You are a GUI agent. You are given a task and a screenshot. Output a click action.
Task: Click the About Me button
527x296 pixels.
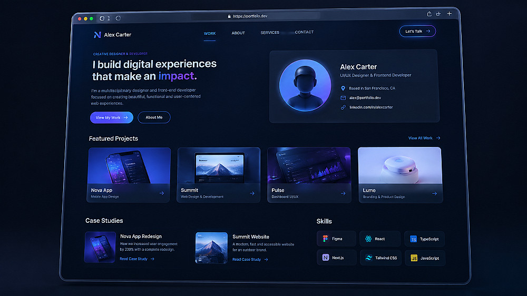pyautogui.click(x=154, y=117)
